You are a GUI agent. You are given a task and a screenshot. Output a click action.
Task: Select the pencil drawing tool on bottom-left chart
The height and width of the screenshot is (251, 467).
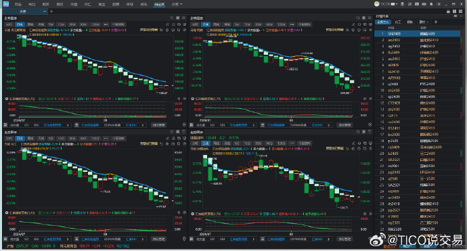click(167, 139)
